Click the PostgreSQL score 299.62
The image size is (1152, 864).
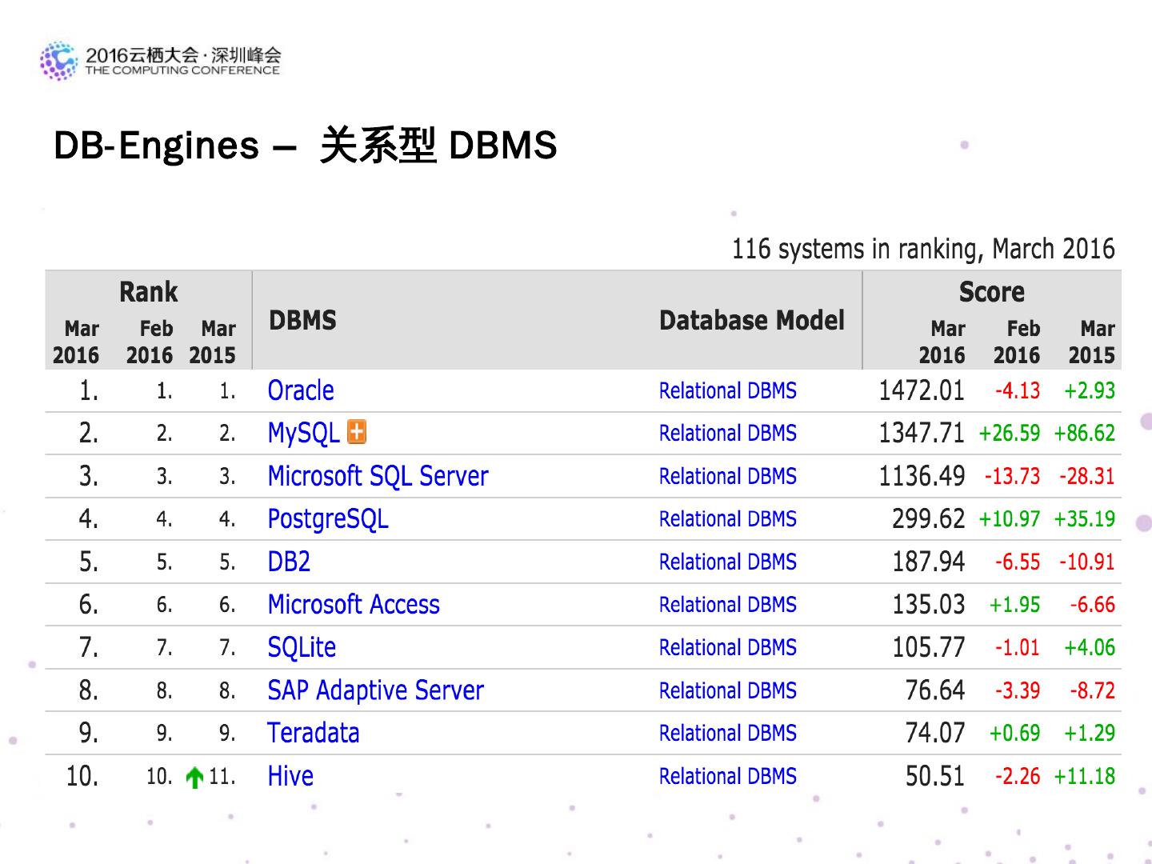(929, 518)
